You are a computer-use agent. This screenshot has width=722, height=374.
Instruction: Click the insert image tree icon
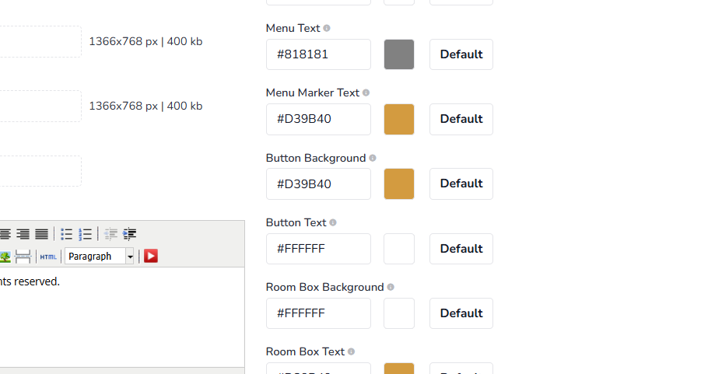point(5,257)
